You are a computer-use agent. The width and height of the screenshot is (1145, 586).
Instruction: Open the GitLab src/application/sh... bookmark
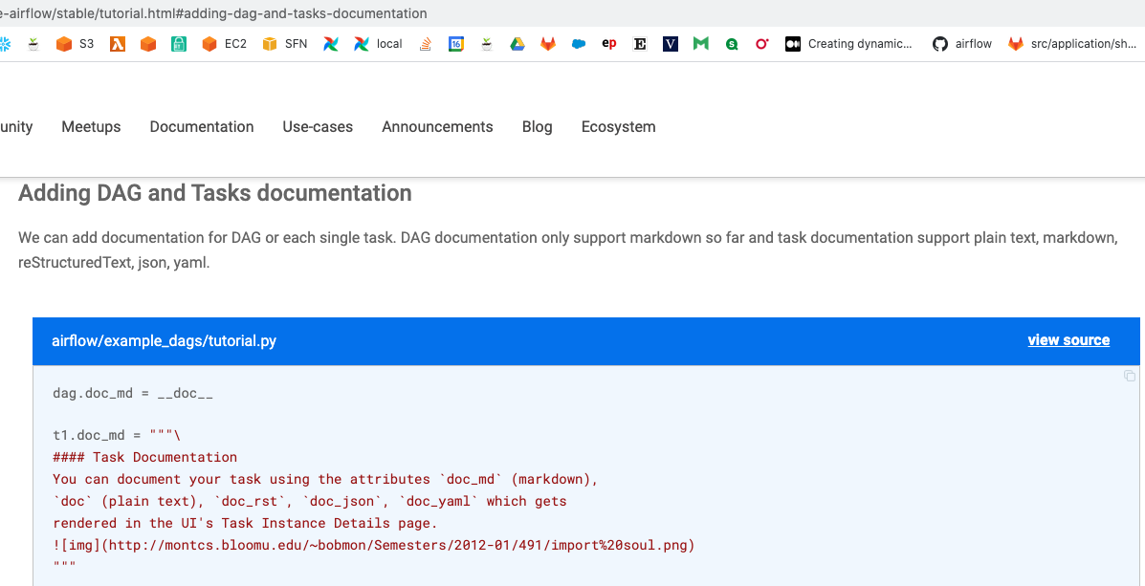pyautogui.click(x=1072, y=44)
